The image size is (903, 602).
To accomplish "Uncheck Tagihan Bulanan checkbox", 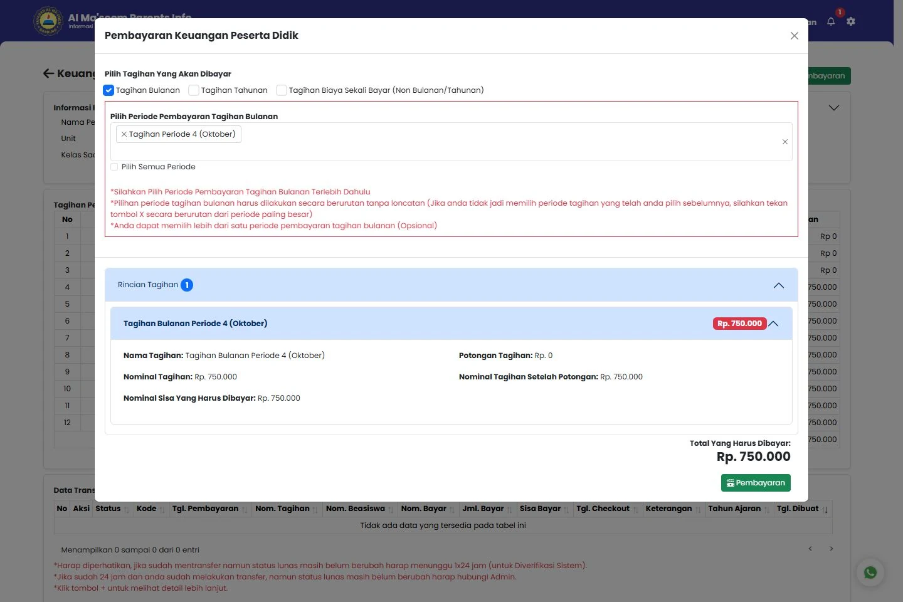I will [x=108, y=90].
